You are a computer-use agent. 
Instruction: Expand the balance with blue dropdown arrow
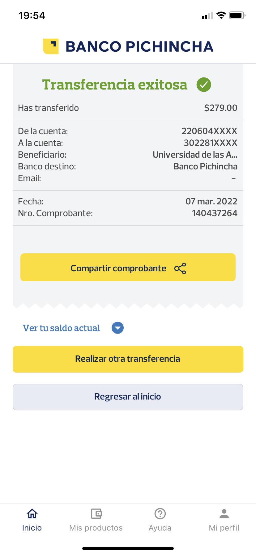[x=117, y=328]
